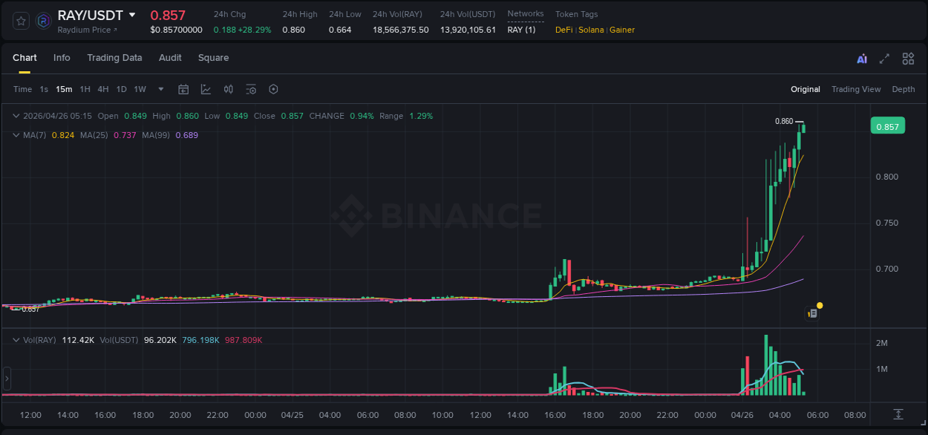
Task: Switch to the Trading Data tab
Action: 114,58
